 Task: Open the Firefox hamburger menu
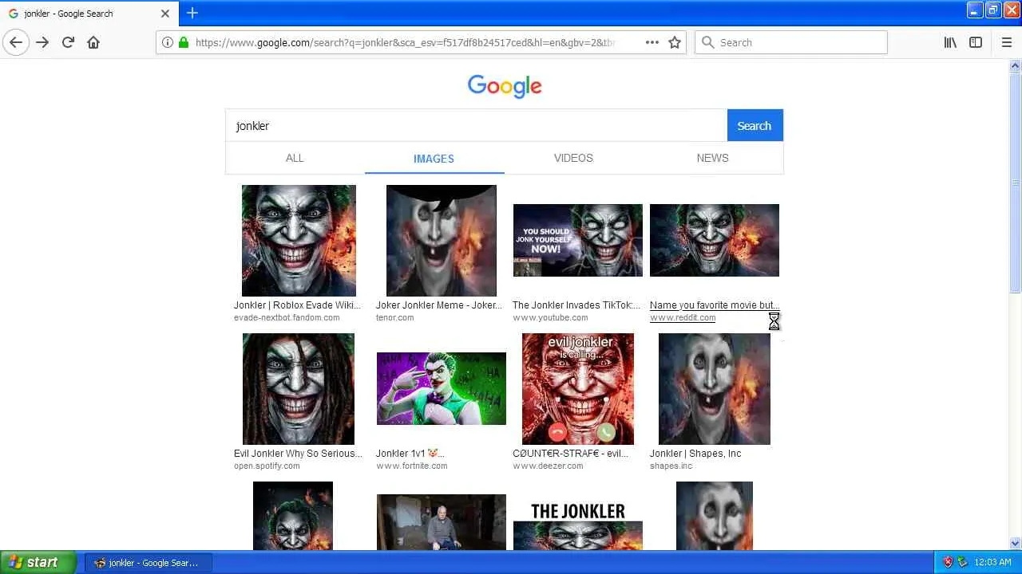tap(1006, 42)
